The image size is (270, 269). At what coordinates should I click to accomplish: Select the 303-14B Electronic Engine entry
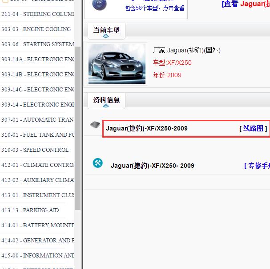pos(38,75)
